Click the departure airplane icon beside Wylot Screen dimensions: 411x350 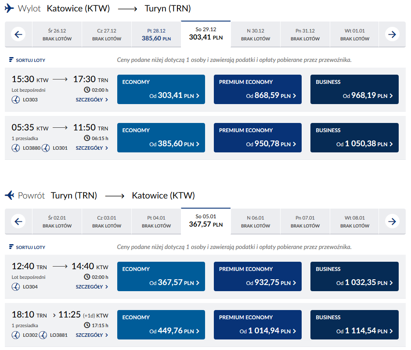point(9,8)
